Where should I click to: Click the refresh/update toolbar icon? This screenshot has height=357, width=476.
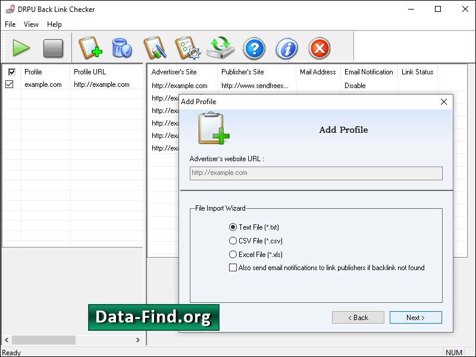point(221,48)
